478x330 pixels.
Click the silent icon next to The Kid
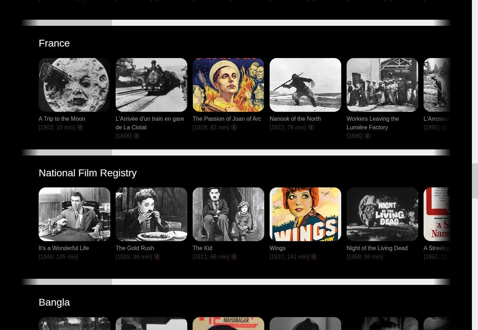234,257
